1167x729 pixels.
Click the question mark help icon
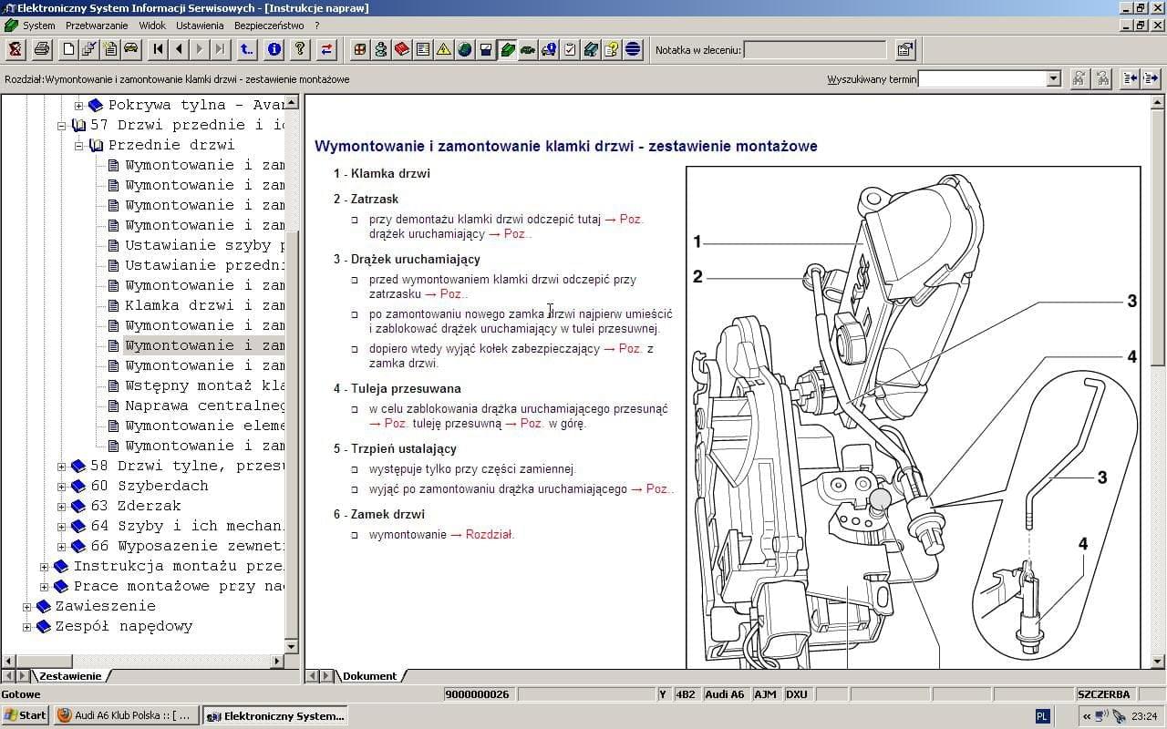tap(300, 49)
